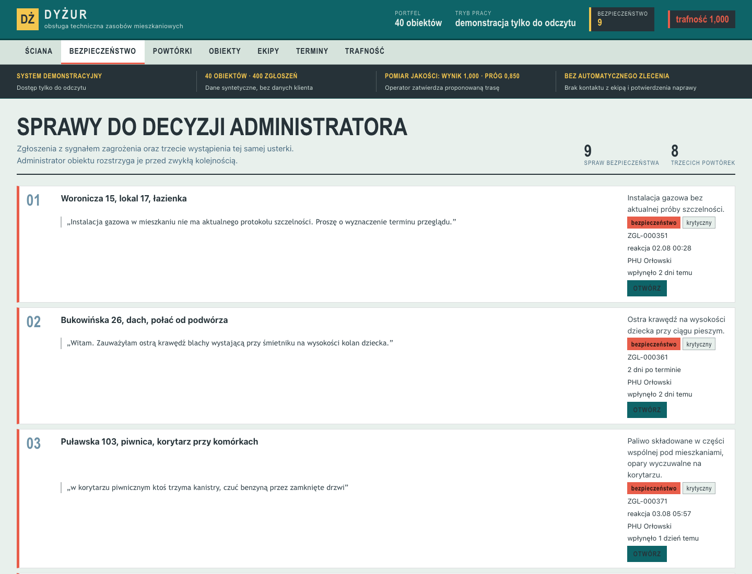Click the krytyczny tag on Puławska case

(x=699, y=488)
